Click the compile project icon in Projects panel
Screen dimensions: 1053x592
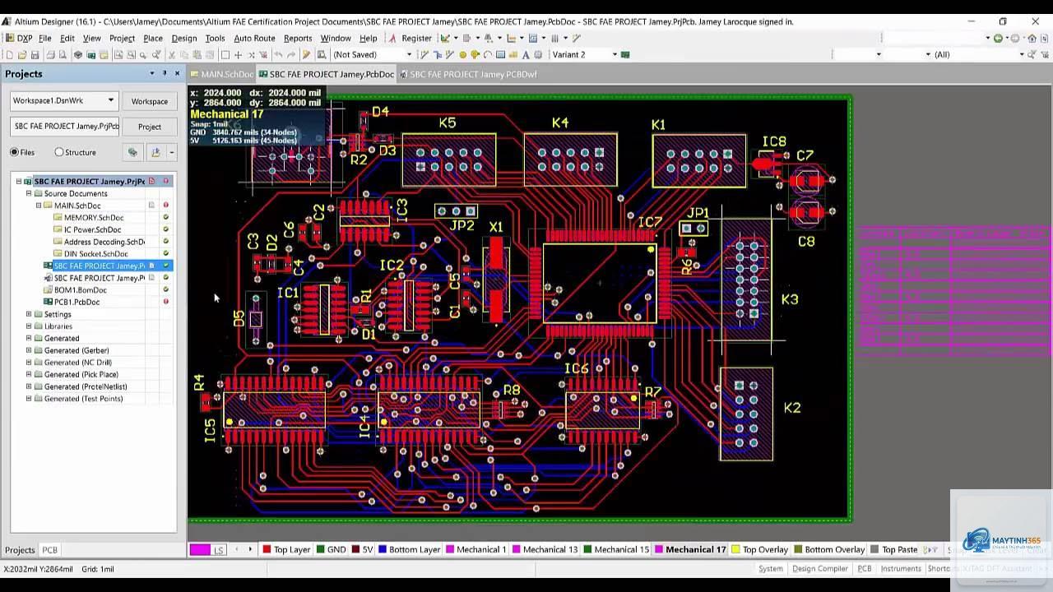(132, 152)
